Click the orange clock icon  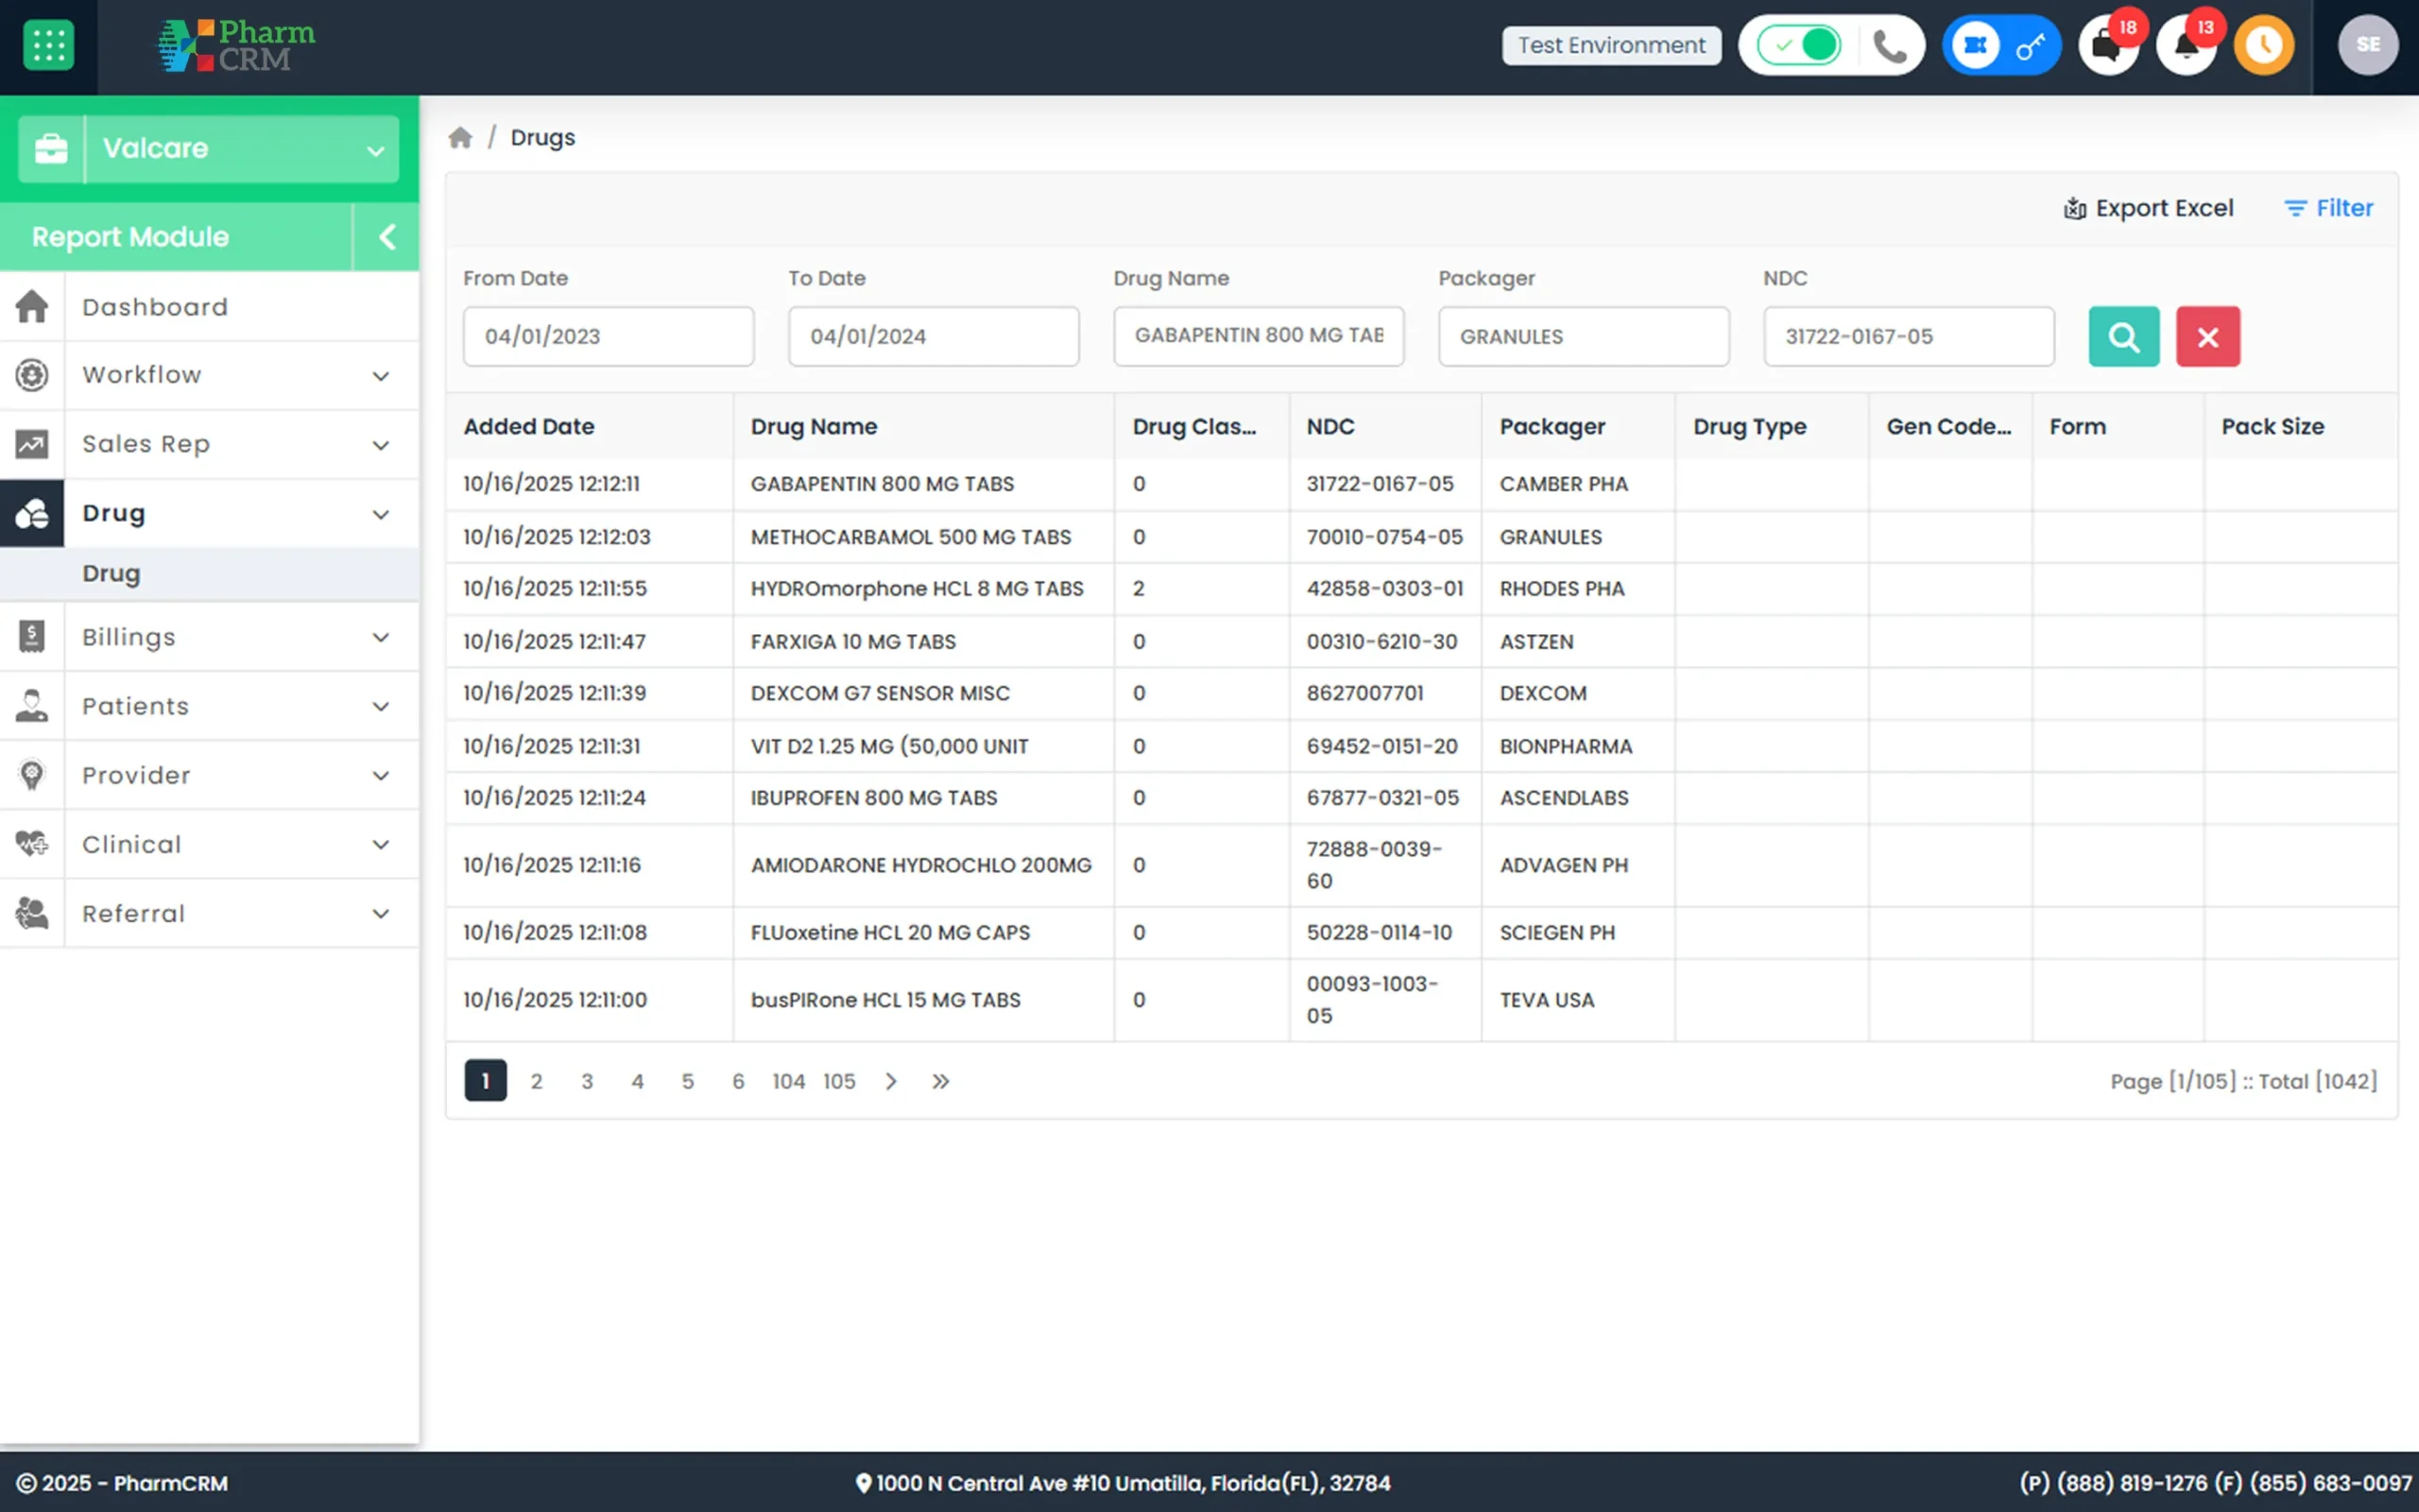click(2264, 45)
